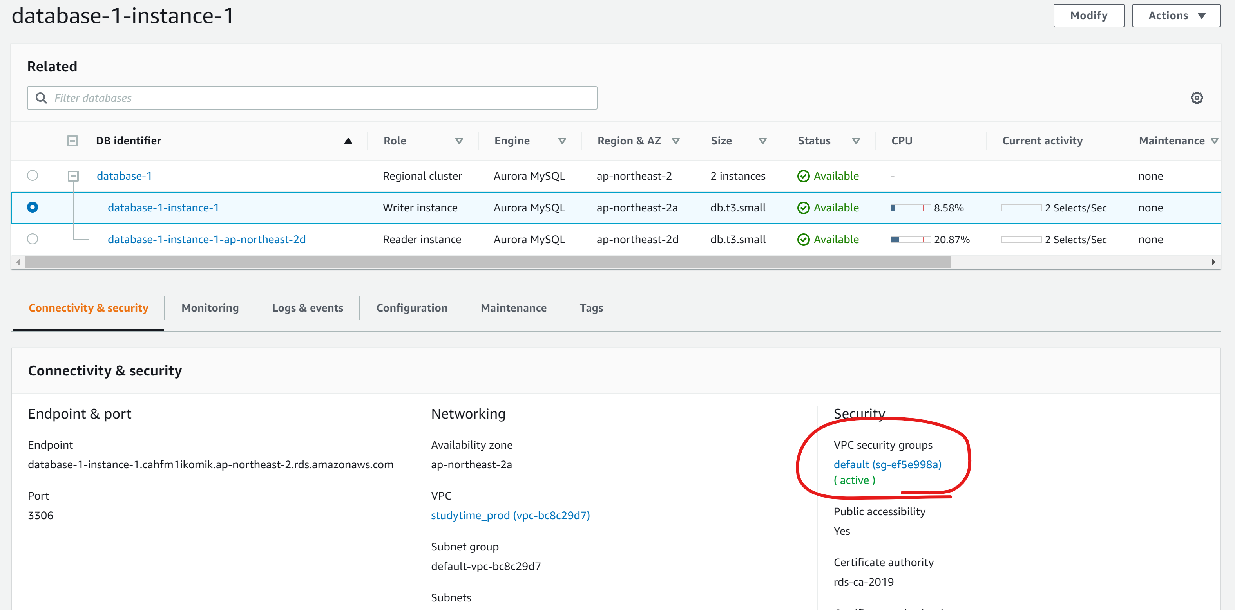Click Size column filter triangle

[762, 141]
